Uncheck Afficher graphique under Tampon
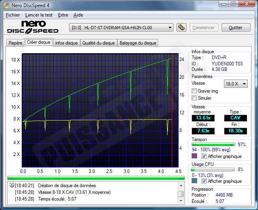Image resolution: width=258 pixels, height=210 pixels. point(204,156)
